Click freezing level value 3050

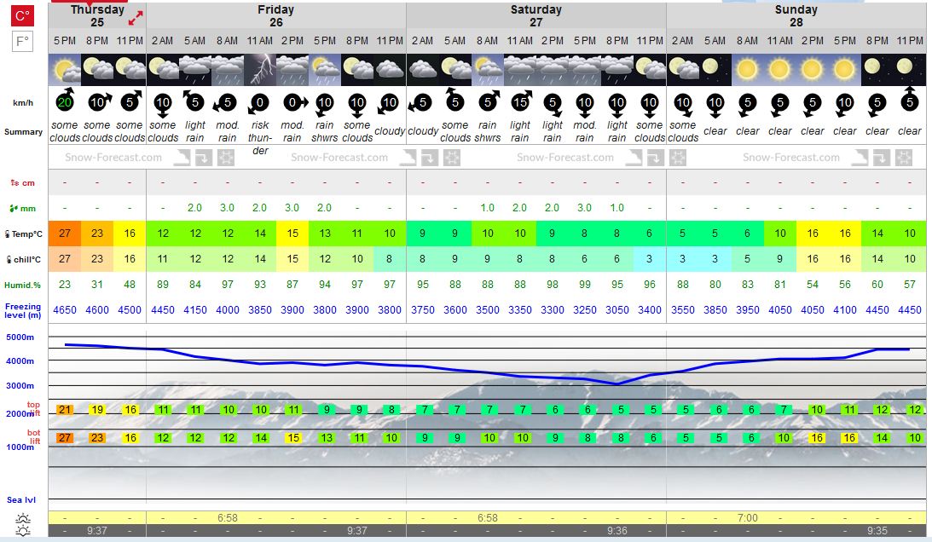pos(617,310)
